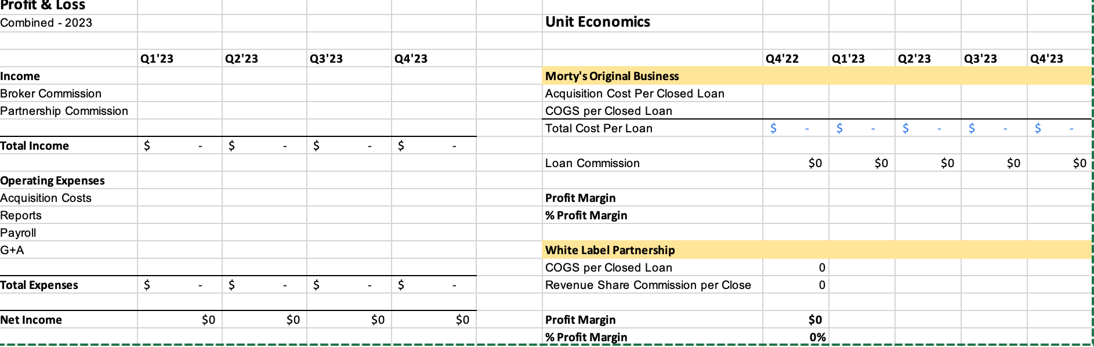Click the 'White Label Partnership' heading
The width and height of the screenshot is (1094, 347).
click(610, 250)
